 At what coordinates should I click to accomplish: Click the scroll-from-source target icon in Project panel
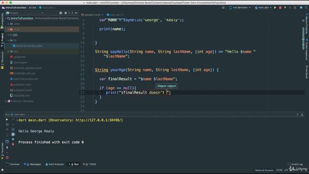pyautogui.click(x=61, y=13)
